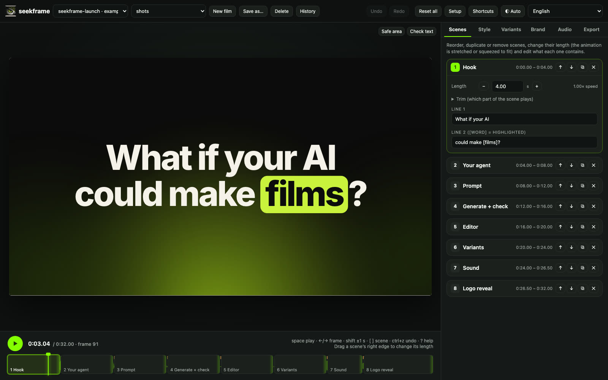608x380 pixels.
Task: Increase scene length with plus button
Action: point(537,86)
